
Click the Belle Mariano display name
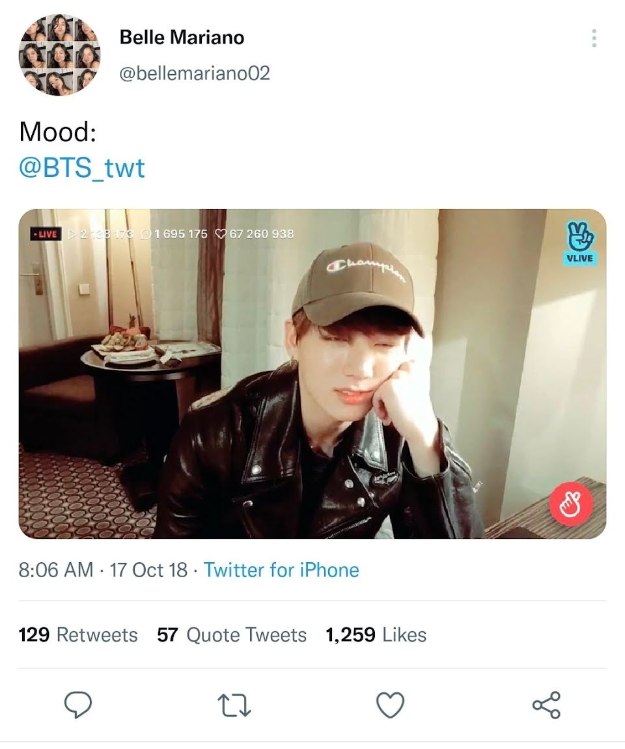pos(182,37)
